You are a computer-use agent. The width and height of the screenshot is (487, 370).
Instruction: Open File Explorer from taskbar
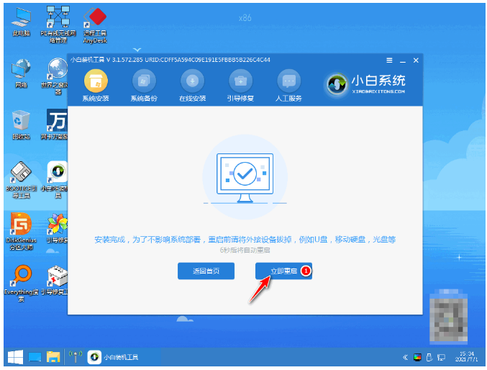(x=53, y=357)
